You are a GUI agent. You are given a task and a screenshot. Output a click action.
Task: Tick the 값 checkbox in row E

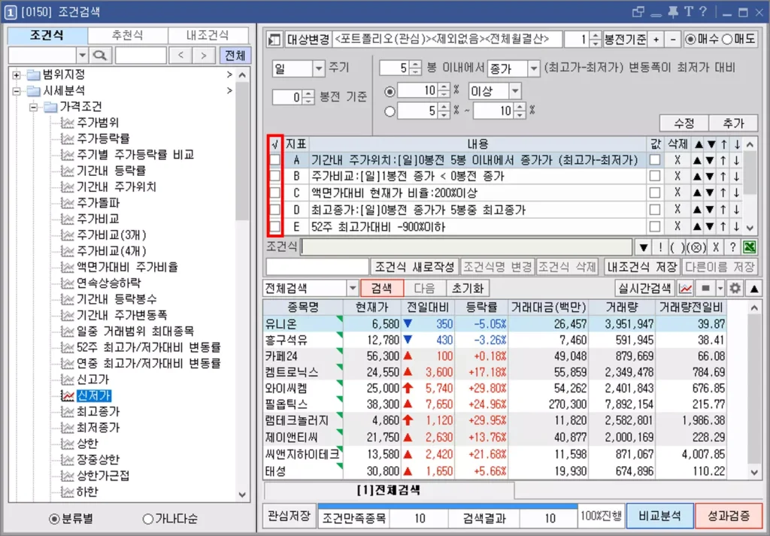(x=655, y=226)
